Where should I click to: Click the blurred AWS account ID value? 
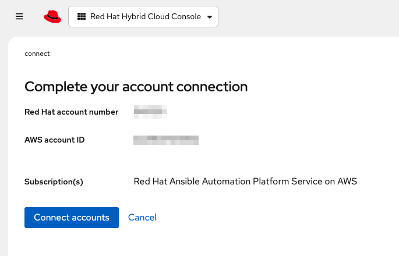(x=166, y=140)
